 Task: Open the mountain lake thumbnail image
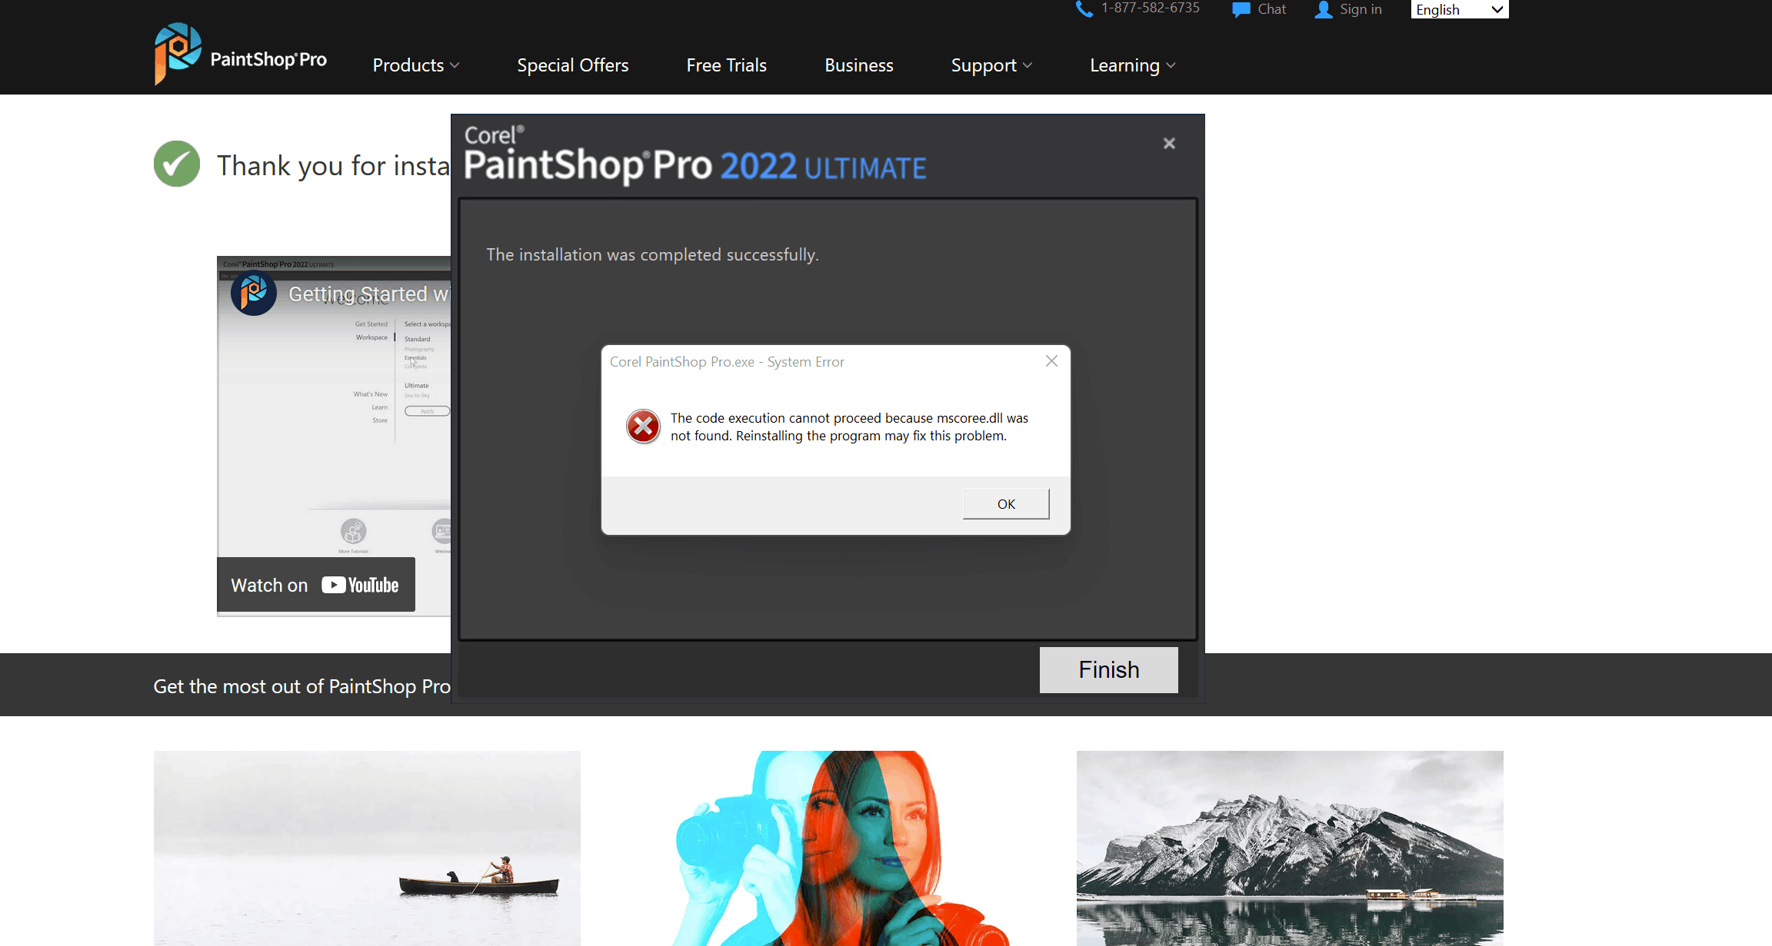tap(1290, 848)
